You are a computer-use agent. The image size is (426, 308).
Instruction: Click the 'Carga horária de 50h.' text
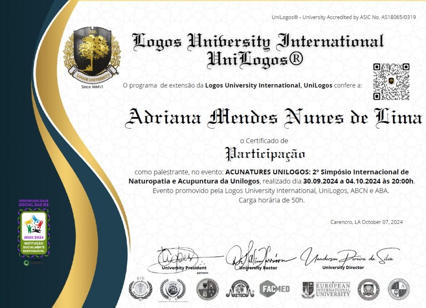pos(272,200)
